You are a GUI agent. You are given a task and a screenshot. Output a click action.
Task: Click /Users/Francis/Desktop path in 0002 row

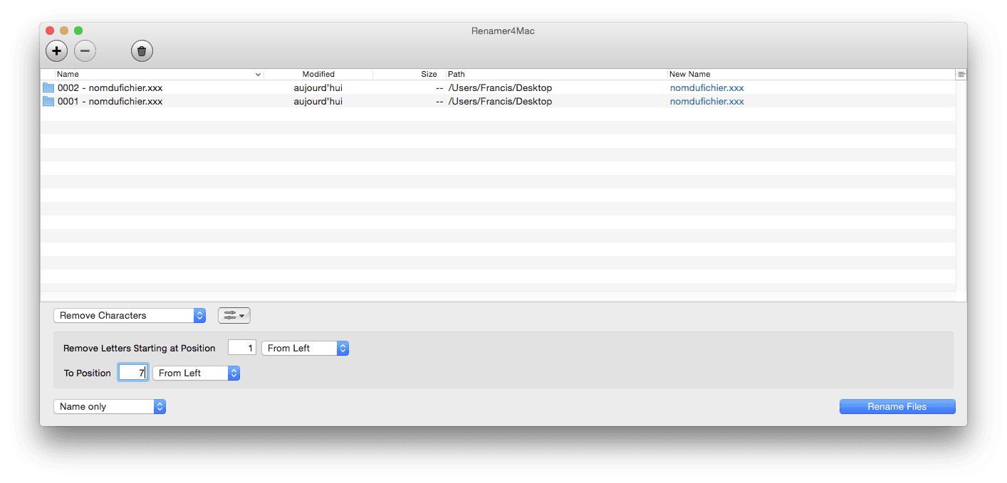pyautogui.click(x=500, y=87)
